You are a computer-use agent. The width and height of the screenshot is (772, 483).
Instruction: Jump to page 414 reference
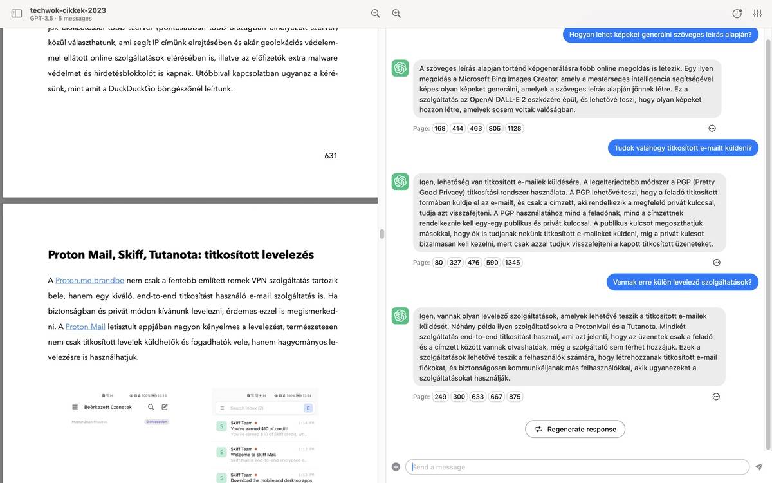457,128
